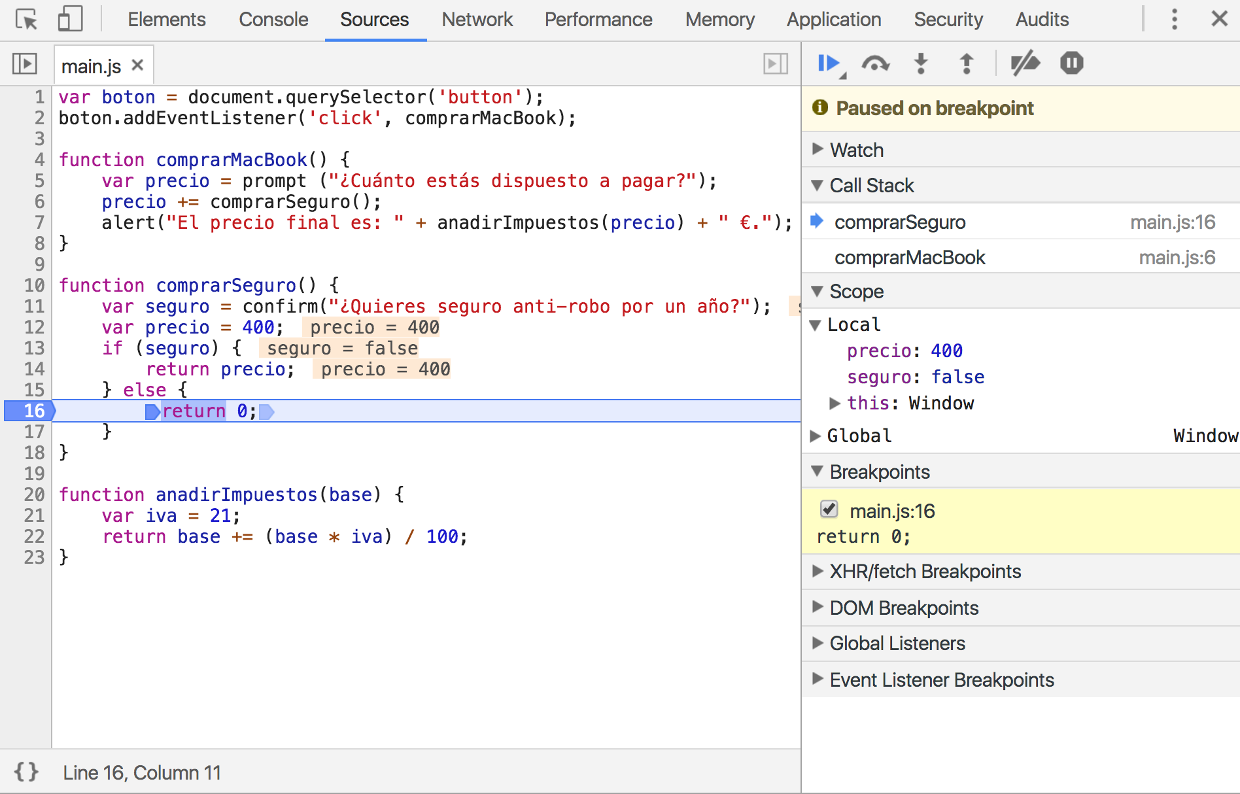Click the inline breakpoint marker after 0;
Screen dimensions: 1240x794
coord(266,411)
